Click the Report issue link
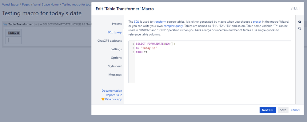This screenshot has width=307, height=122. [114, 95]
